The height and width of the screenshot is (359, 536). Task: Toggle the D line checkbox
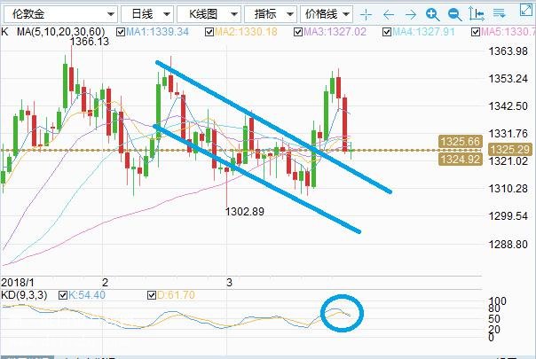pyautogui.click(x=152, y=295)
